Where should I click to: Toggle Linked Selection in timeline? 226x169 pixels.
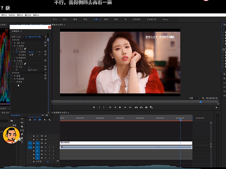tap(40, 120)
